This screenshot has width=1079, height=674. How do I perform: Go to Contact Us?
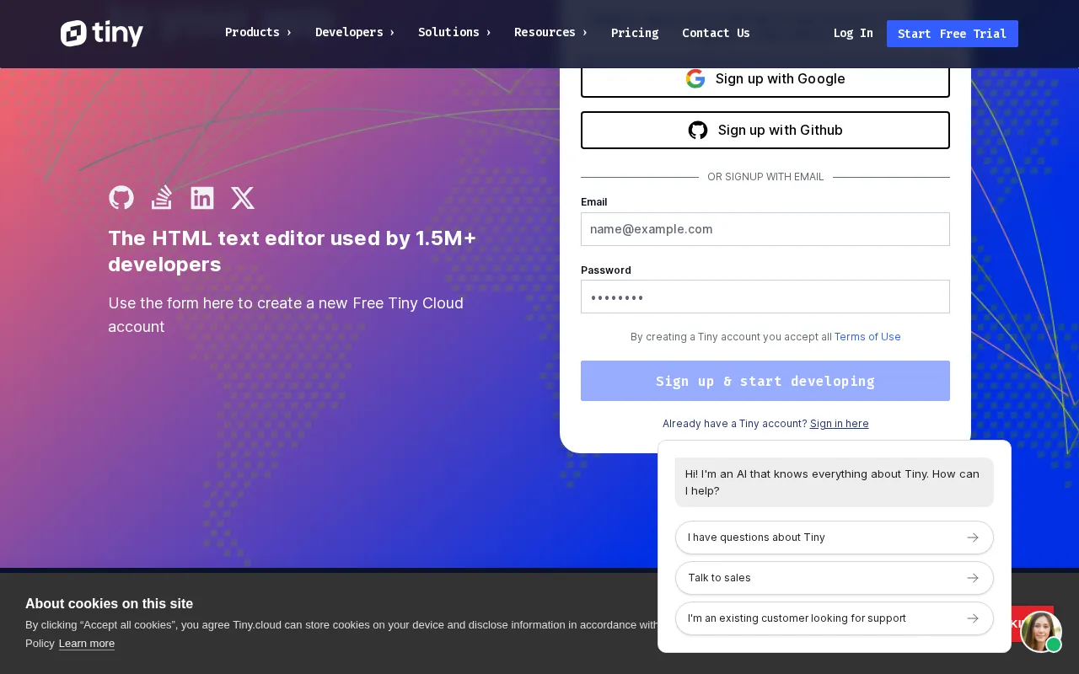(x=716, y=33)
